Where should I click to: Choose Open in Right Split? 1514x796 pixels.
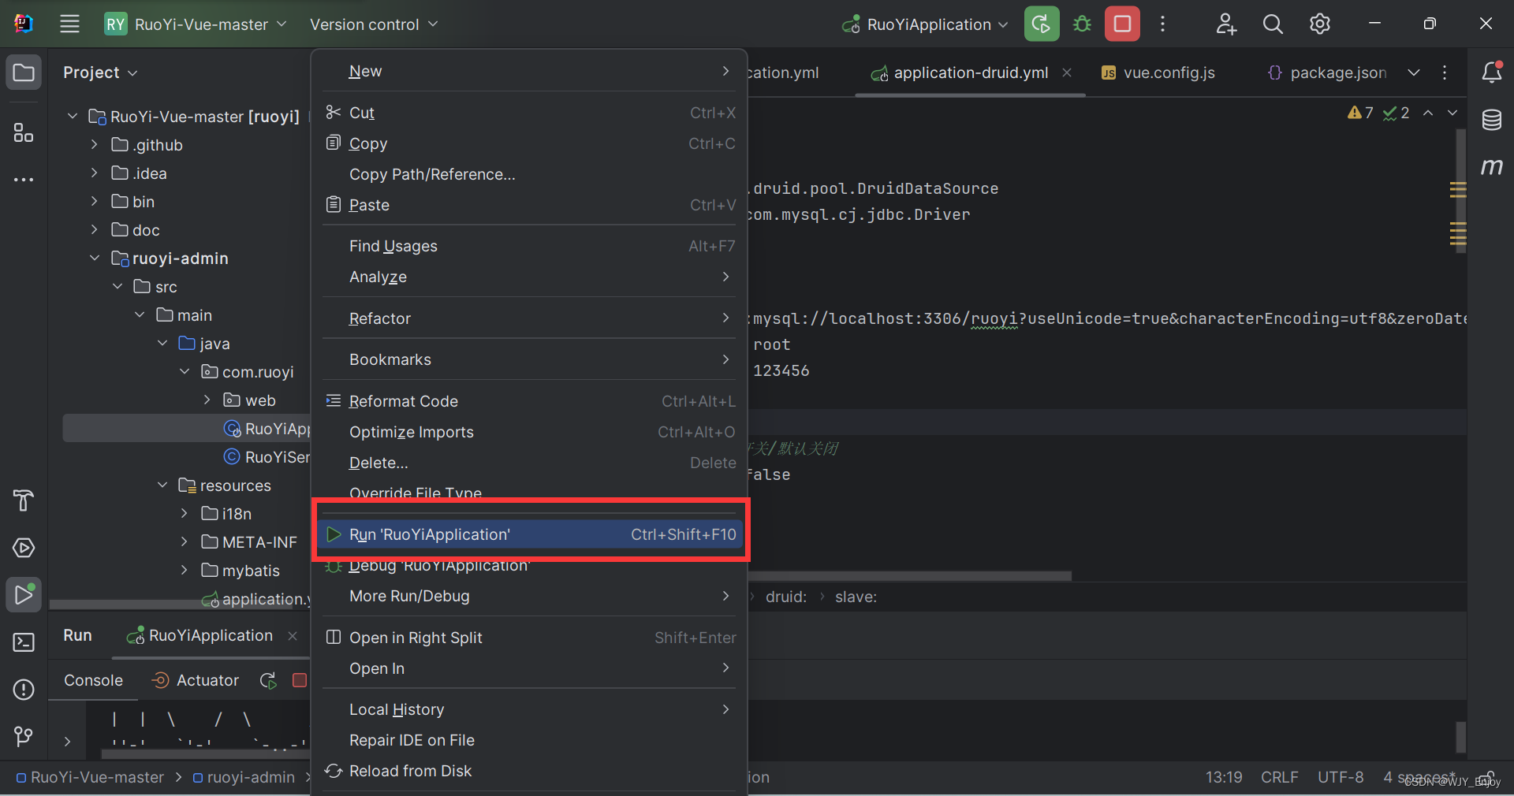pos(530,638)
